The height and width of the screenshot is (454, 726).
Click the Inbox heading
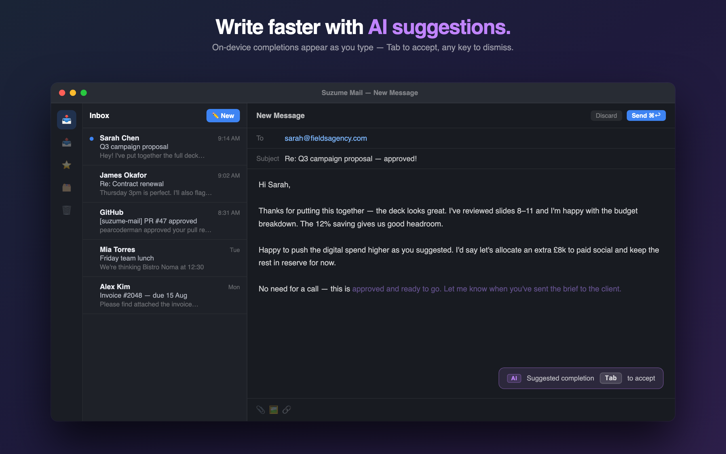tap(99, 115)
